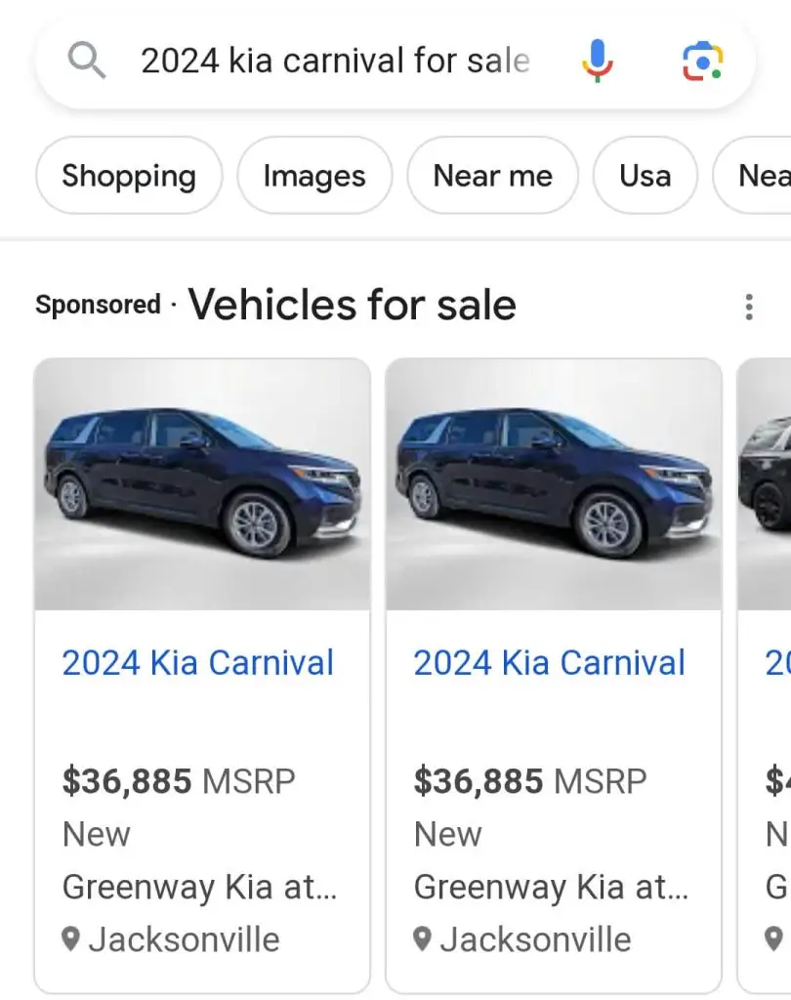791x1000 pixels.
Task: Tap the partially visible third vehicle image
Action: point(766,484)
